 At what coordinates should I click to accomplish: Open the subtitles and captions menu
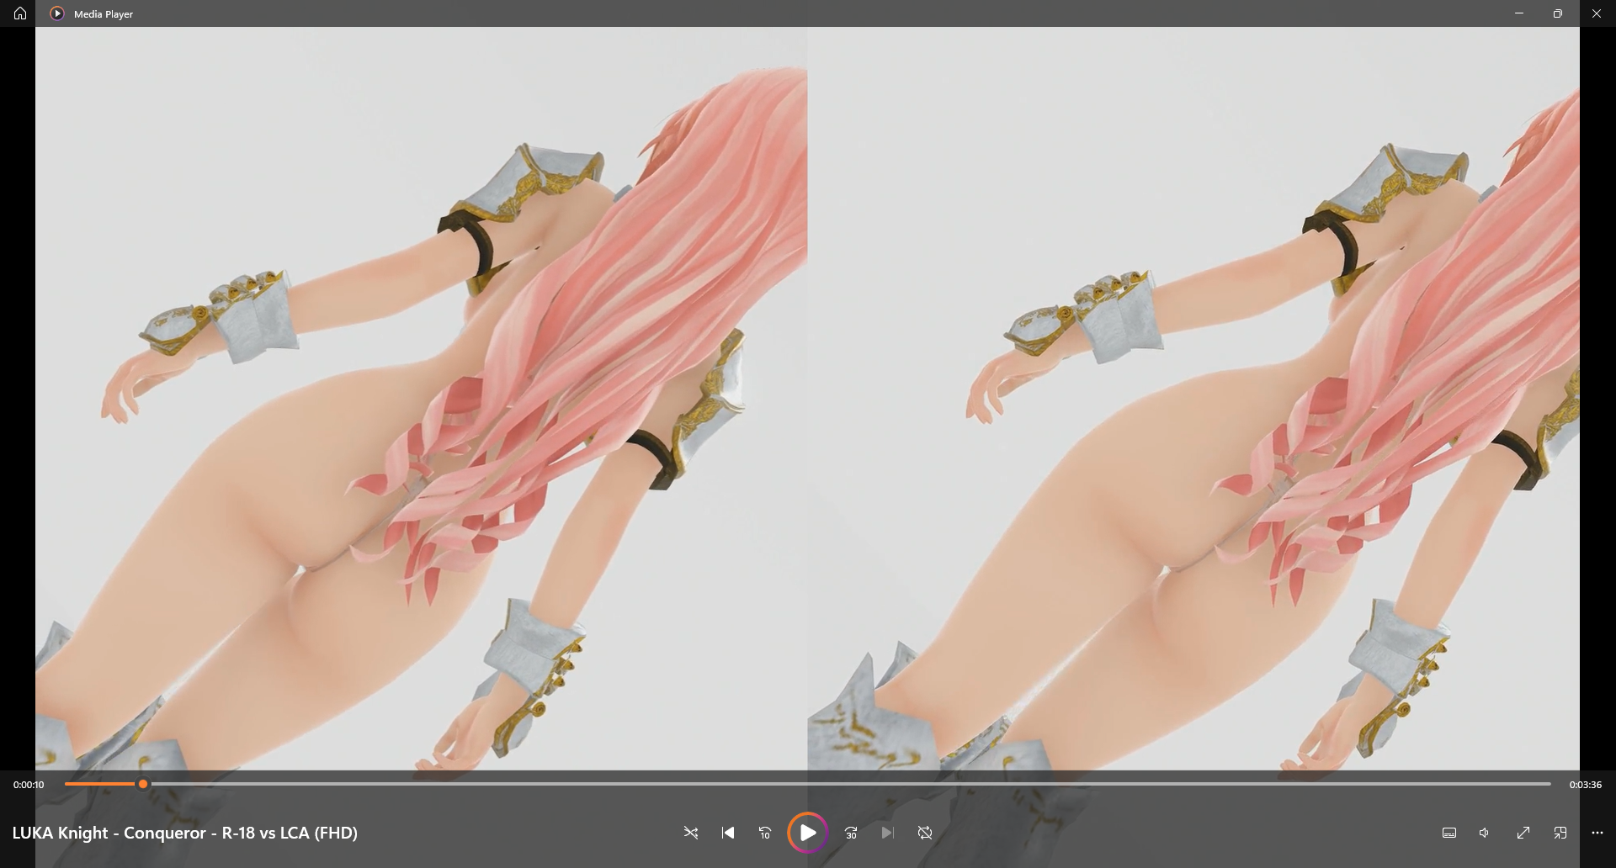point(1449,833)
